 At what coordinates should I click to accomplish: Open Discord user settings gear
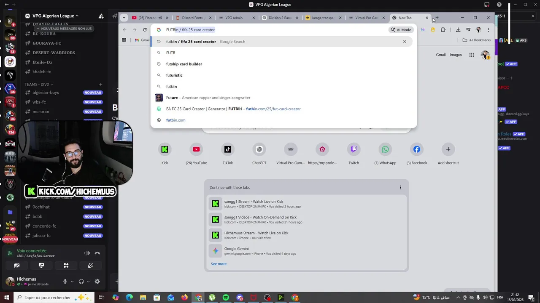(97, 282)
